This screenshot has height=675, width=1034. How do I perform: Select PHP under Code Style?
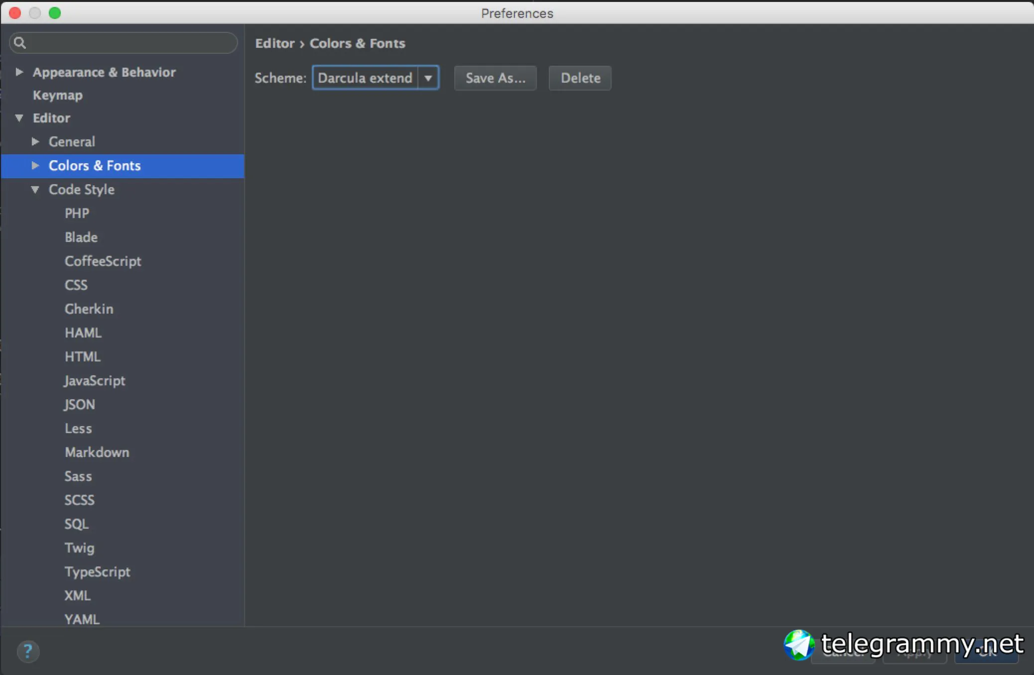click(77, 214)
